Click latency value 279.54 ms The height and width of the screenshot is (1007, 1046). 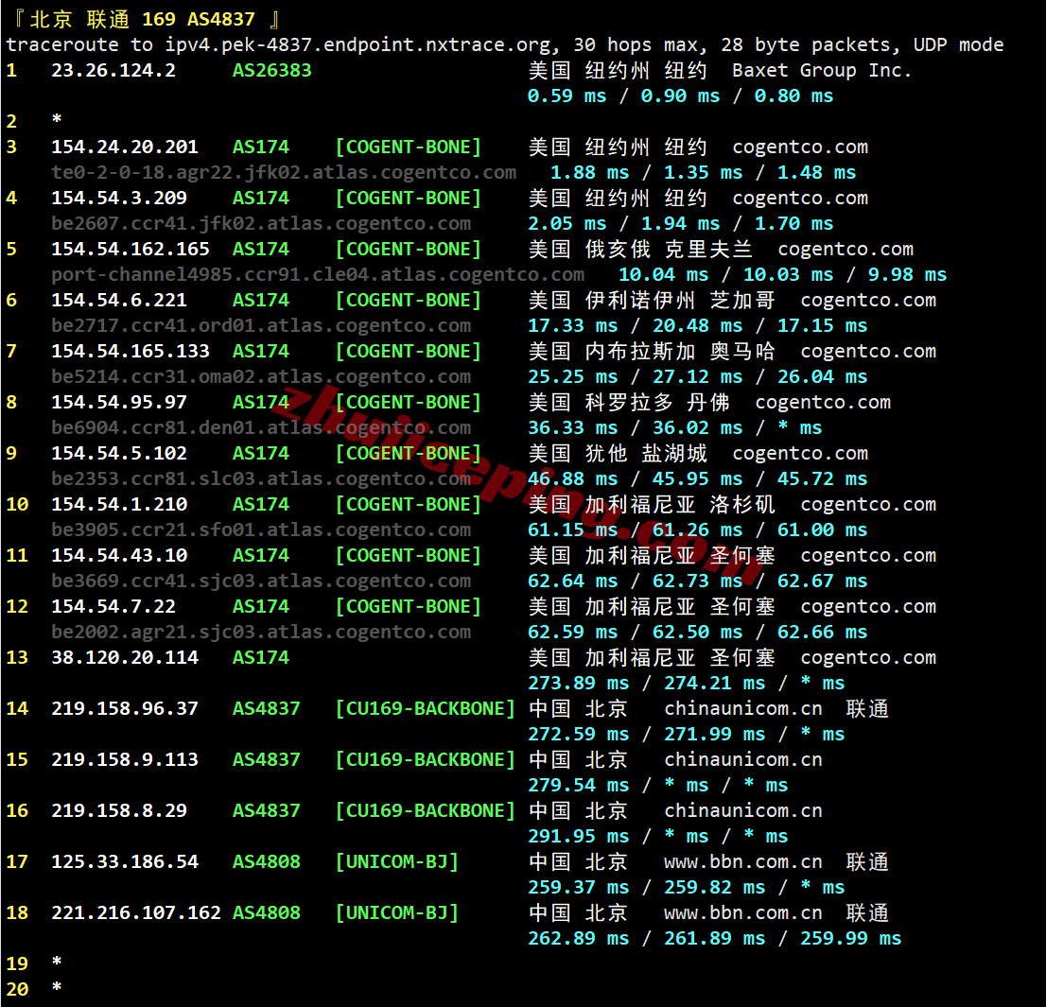[x=579, y=785]
